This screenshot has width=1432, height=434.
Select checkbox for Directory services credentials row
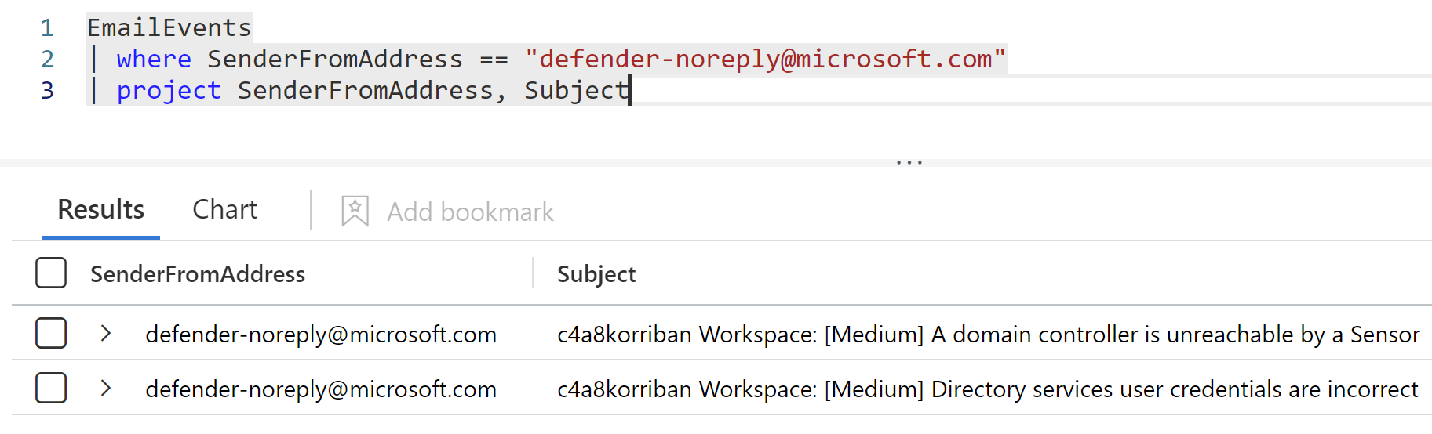tap(51, 389)
